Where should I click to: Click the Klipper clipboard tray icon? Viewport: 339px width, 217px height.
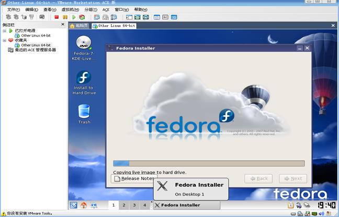(291, 205)
